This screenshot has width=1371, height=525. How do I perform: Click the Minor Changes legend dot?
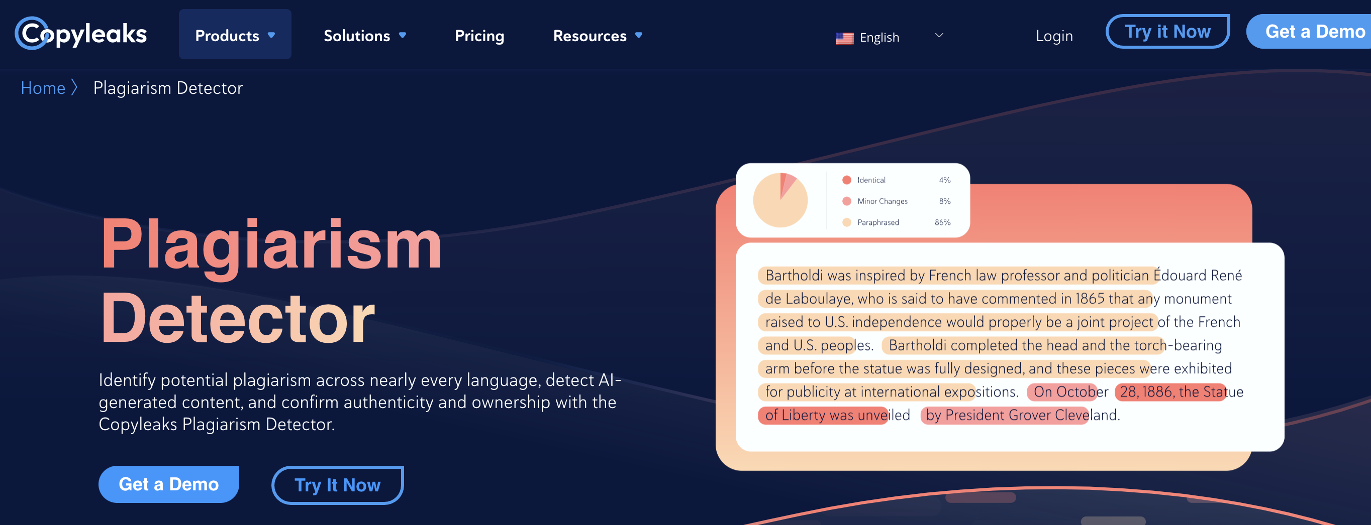pyautogui.click(x=847, y=201)
